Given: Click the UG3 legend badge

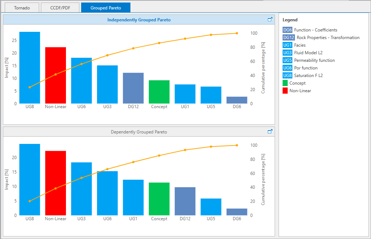Looking at the screenshot, I should 287,53.
